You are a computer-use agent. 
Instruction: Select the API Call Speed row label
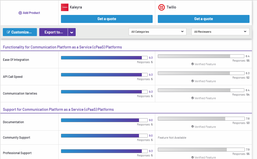[13, 77]
